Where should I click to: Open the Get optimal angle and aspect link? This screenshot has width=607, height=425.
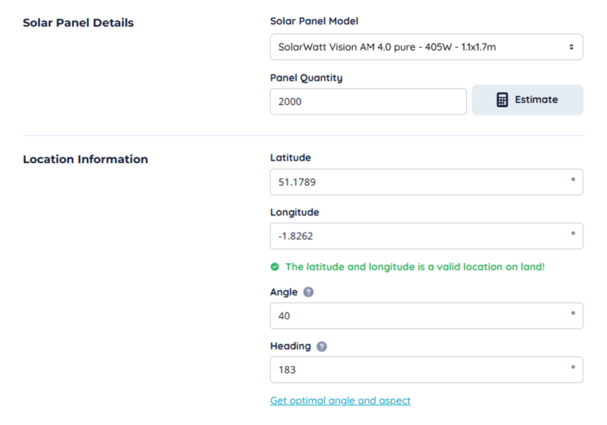coord(340,401)
